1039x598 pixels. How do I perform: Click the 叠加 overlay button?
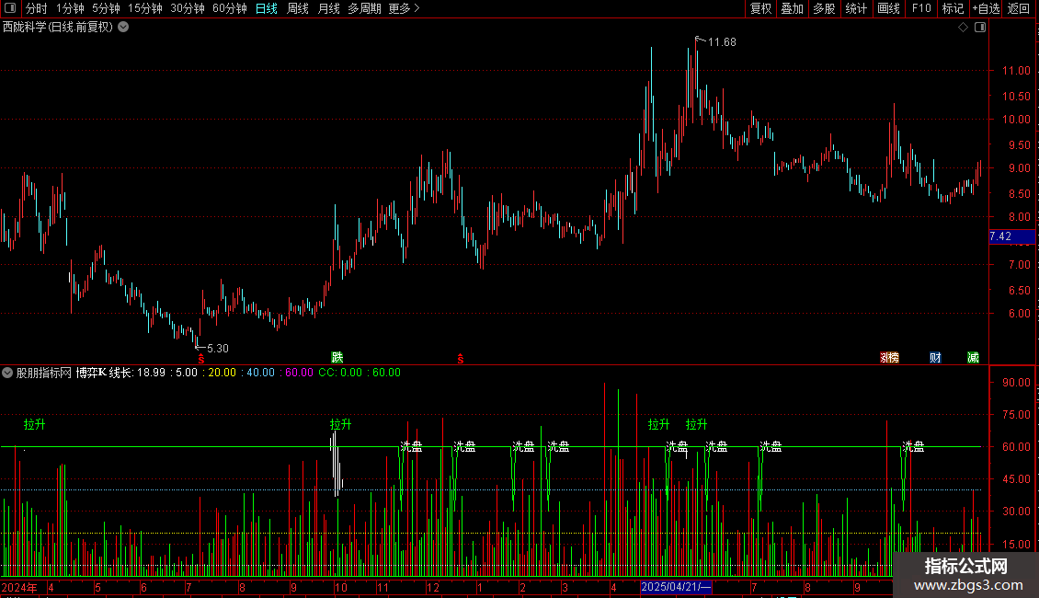[792, 8]
